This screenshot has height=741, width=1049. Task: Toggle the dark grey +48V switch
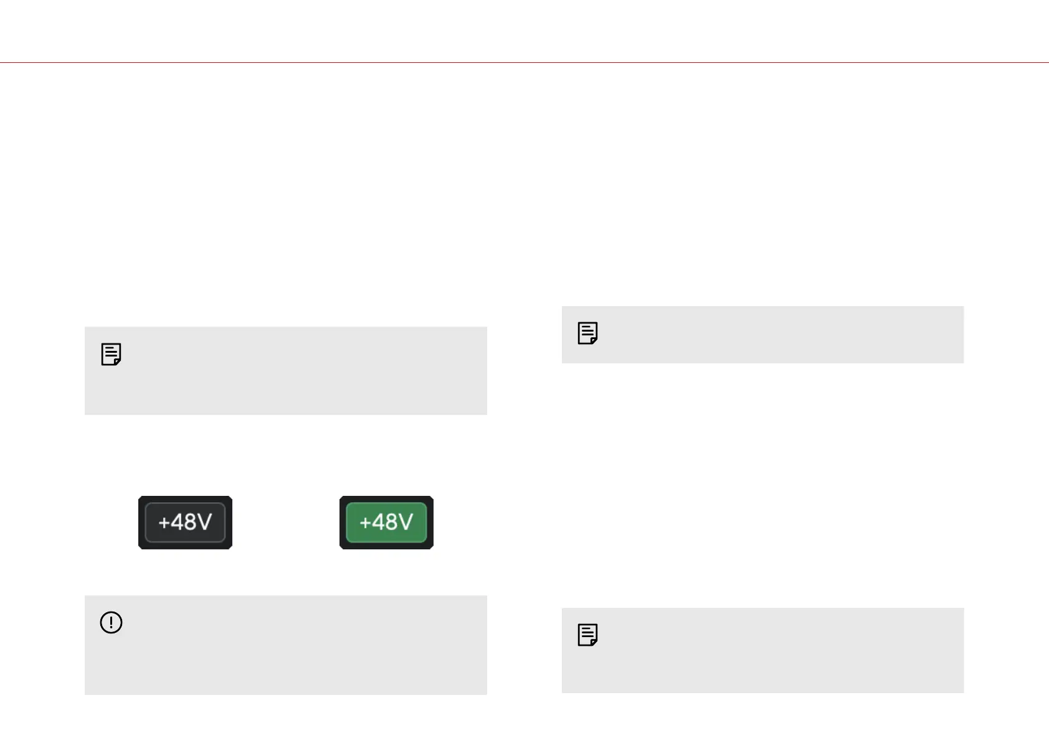tap(185, 522)
